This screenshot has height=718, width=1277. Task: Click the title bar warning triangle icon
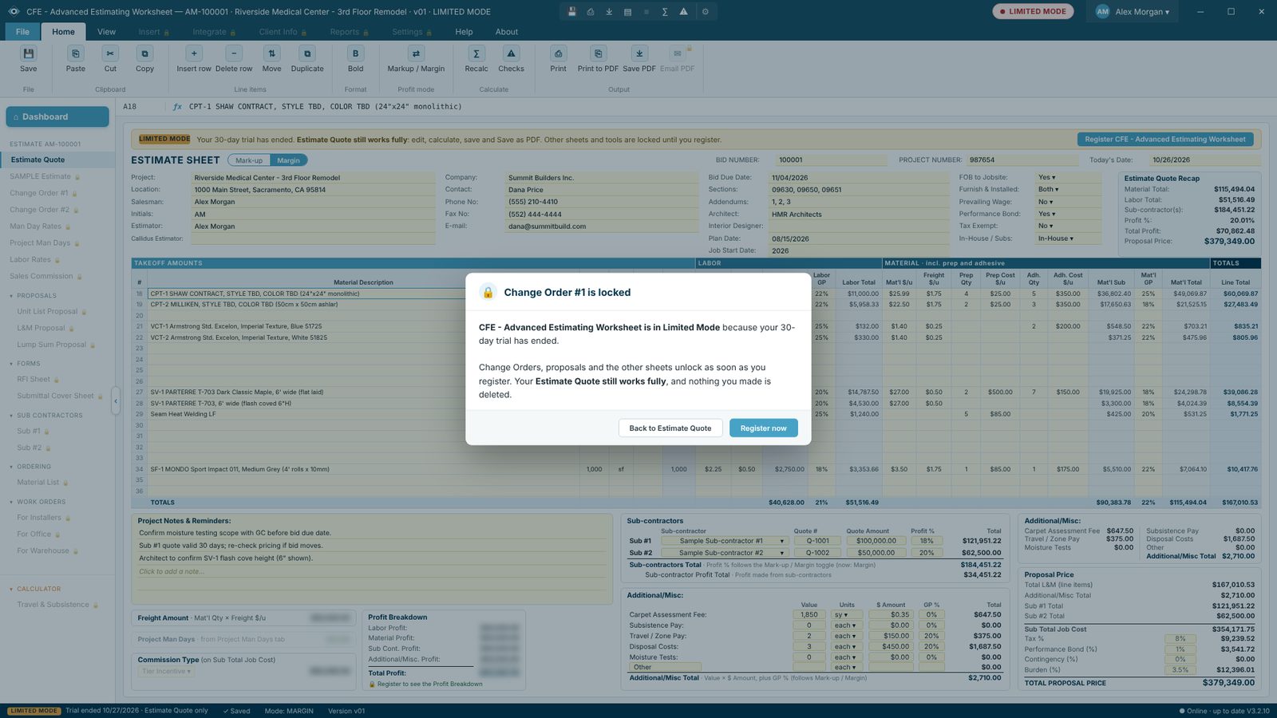(683, 12)
